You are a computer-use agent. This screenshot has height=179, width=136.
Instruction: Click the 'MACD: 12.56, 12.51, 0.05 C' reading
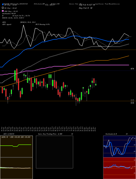click(x=13, y=18)
